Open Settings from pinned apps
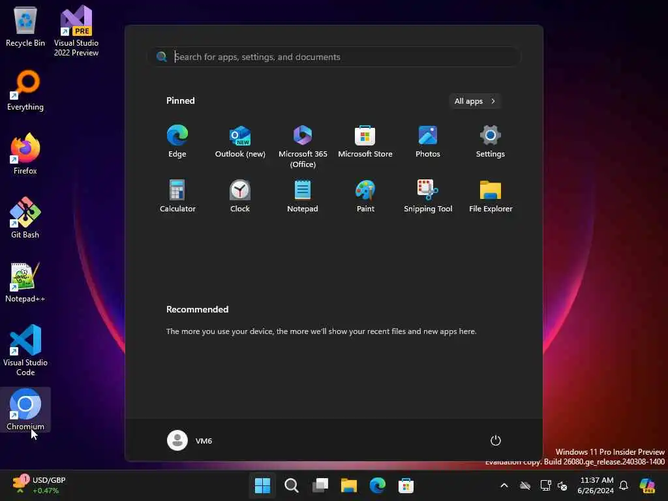This screenshot has width=668, height=501. tap(491, 142)
